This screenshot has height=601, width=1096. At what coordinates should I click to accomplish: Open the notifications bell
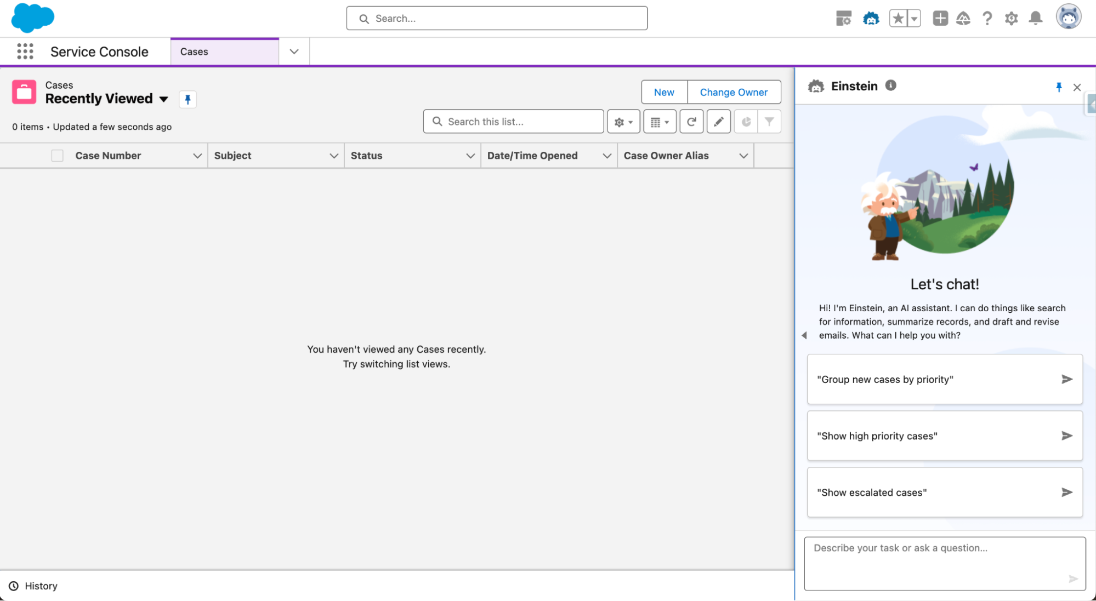pos(1035,18)
